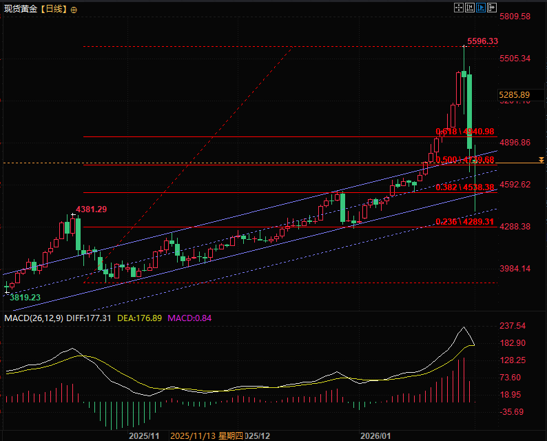Select the low price label 3819.23
Screen dimensions: 547x441
[x=25, y=298]
